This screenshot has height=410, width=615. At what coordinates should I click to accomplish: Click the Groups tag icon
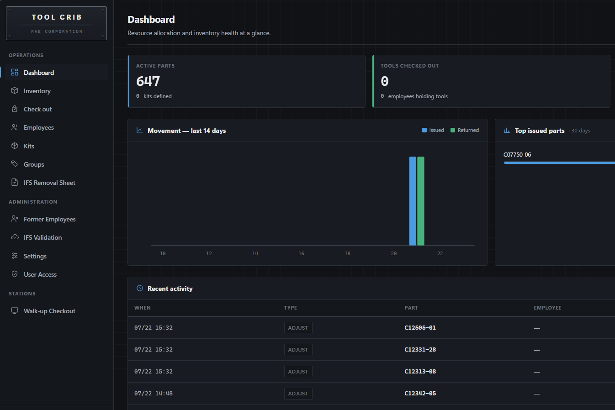[x=15, y=164]
